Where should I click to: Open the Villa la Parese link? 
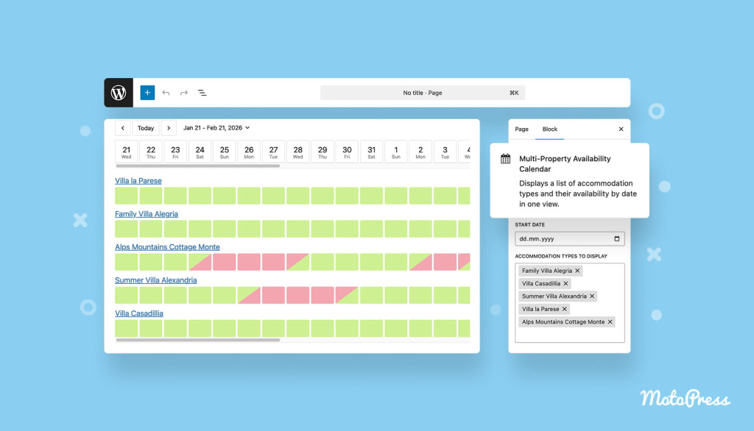point(138,181)
